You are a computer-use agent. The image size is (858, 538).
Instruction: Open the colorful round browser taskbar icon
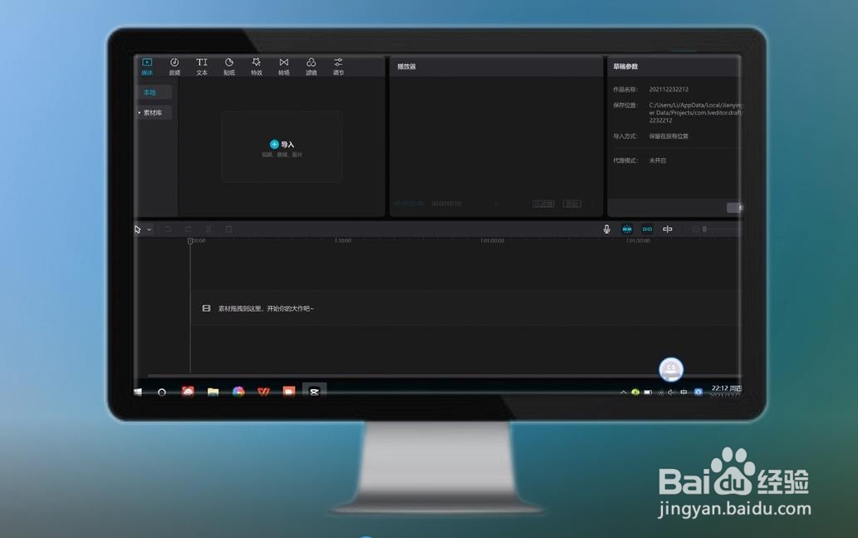coord(238,391)
